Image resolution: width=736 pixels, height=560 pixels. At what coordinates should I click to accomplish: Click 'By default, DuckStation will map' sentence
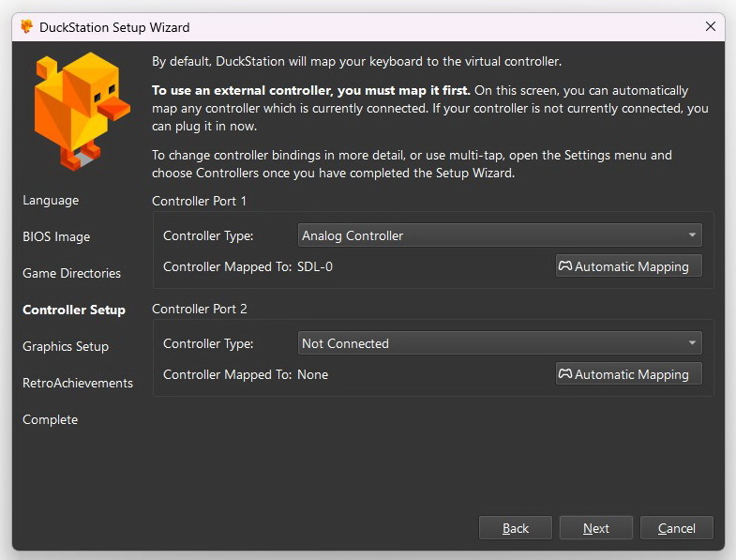pos(356,62)
